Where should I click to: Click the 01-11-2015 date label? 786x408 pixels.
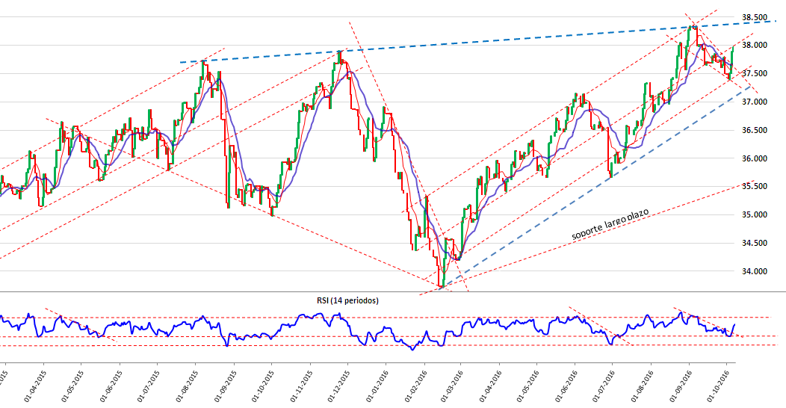pyautogui.click(x=301, y=387)
